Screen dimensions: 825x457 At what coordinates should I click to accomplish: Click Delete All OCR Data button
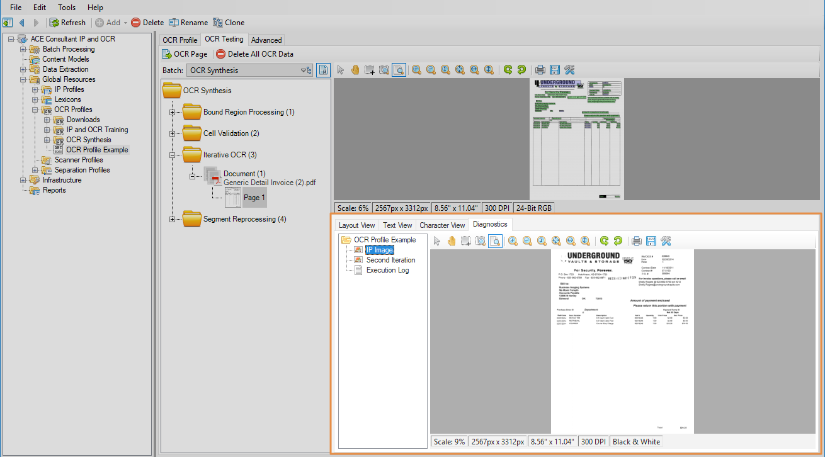pos(254,54)
